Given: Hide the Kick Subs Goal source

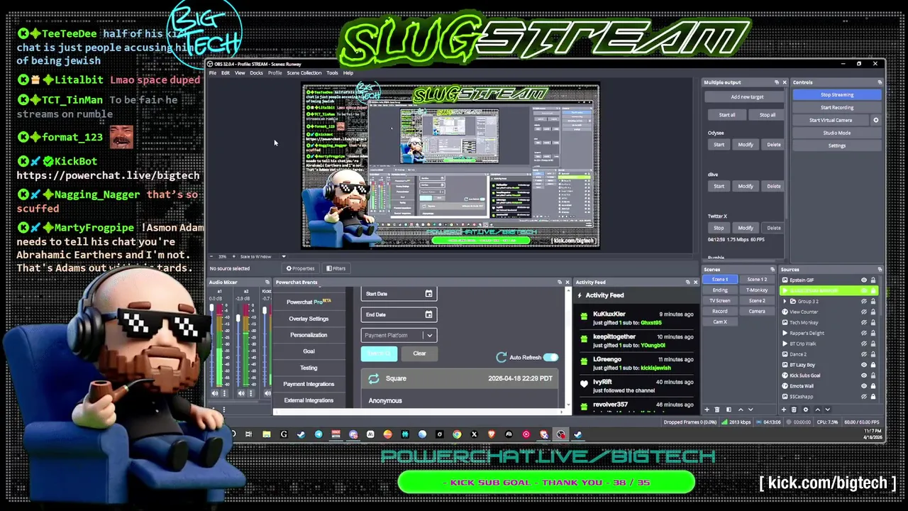Looking at the screenshot, I should (864, 375).
